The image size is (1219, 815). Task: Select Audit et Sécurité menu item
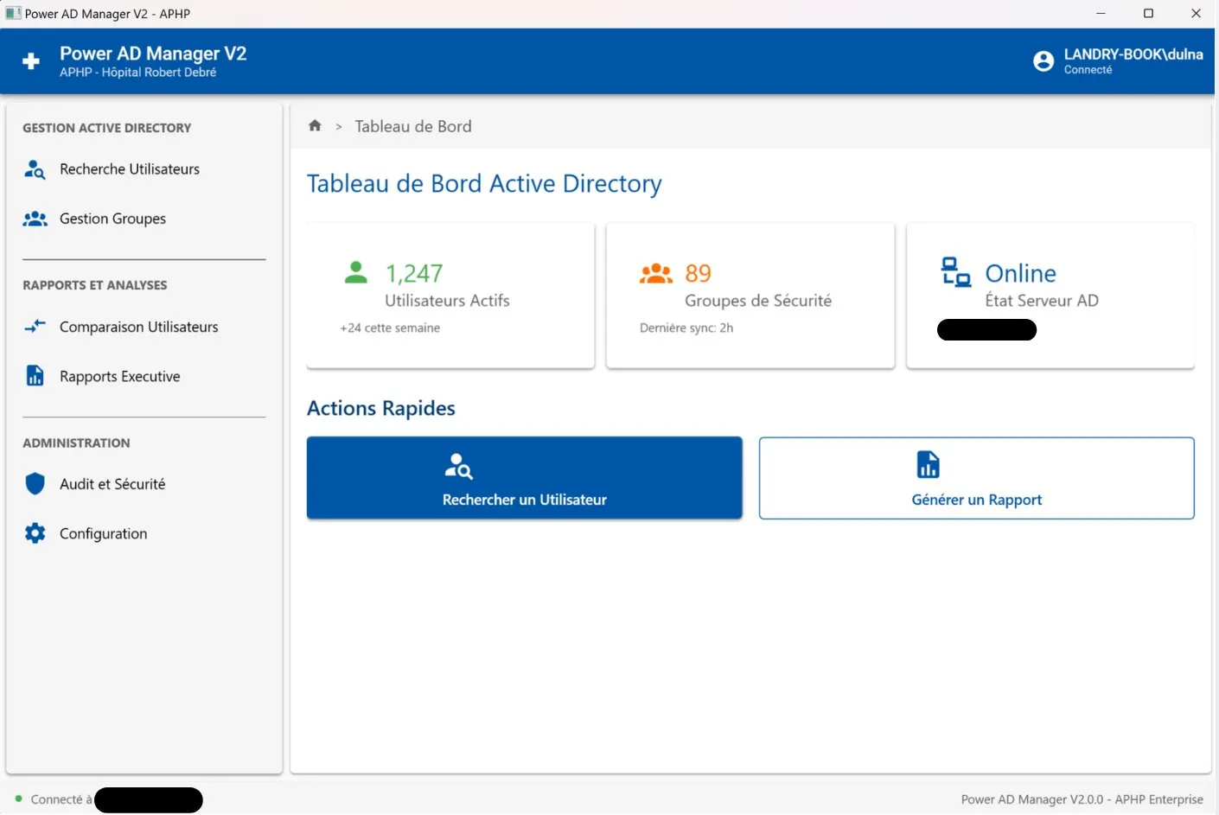point(144,484)
